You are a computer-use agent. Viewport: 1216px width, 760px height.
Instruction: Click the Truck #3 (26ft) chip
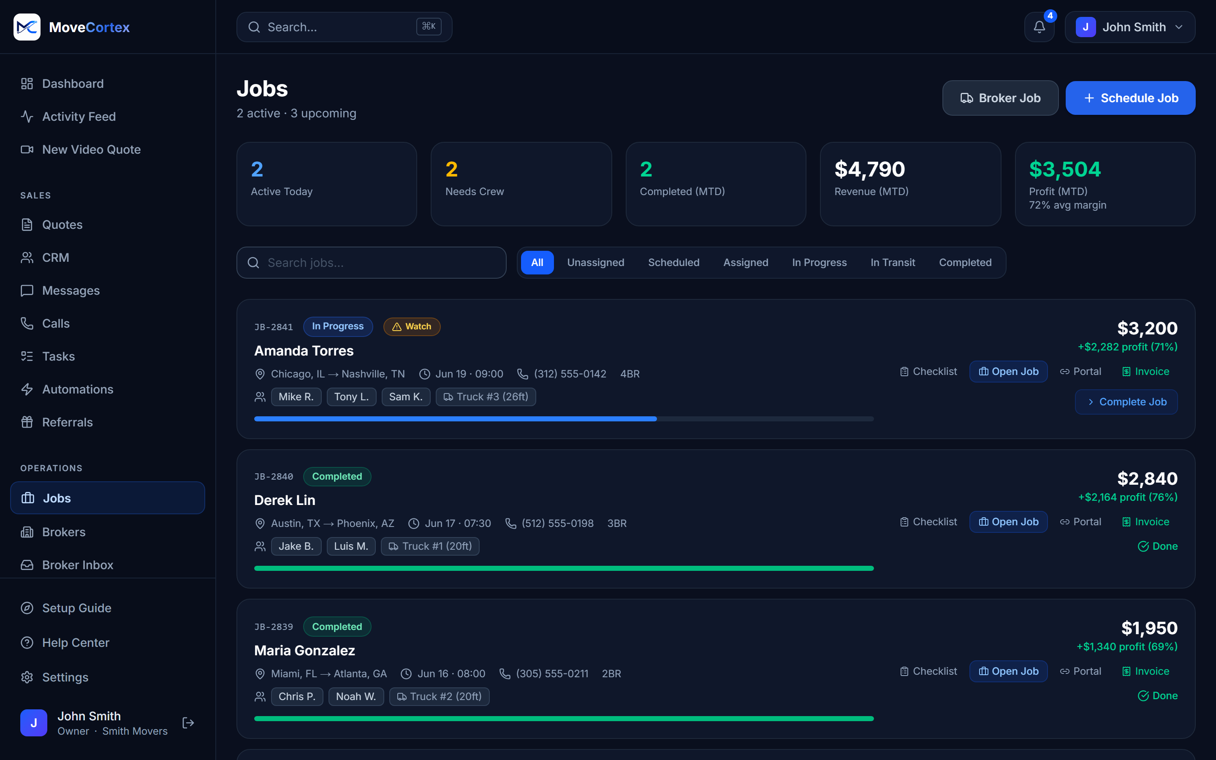(x=486, y=397)
